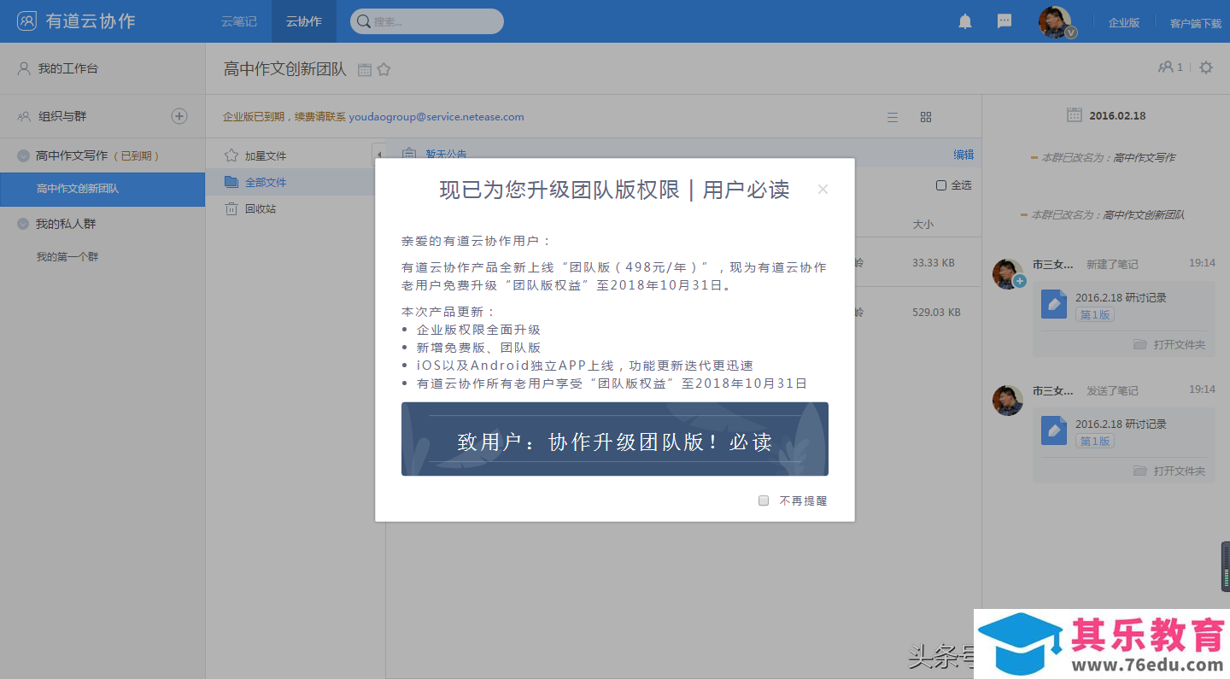The height and width of the screenshot is (679, 1230).
Task: Click the 搜索 search input field
Action: point(427,21)
